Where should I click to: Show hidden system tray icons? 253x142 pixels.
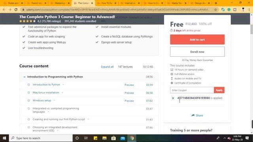pyautogui.click(x=225, y=138)
